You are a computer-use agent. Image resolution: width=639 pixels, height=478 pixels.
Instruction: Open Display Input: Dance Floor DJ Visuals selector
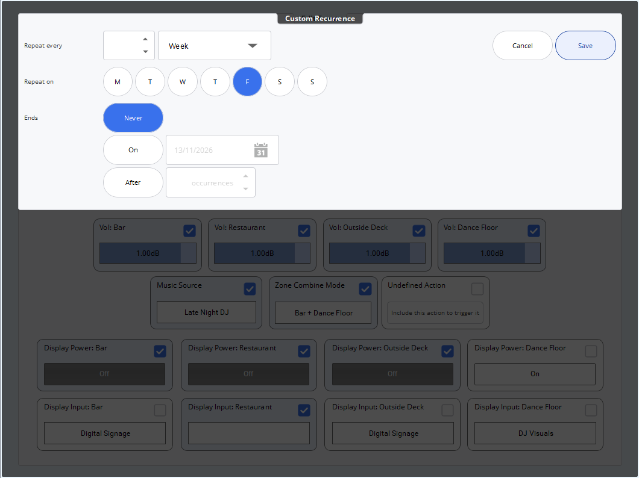tap(535, 433)
